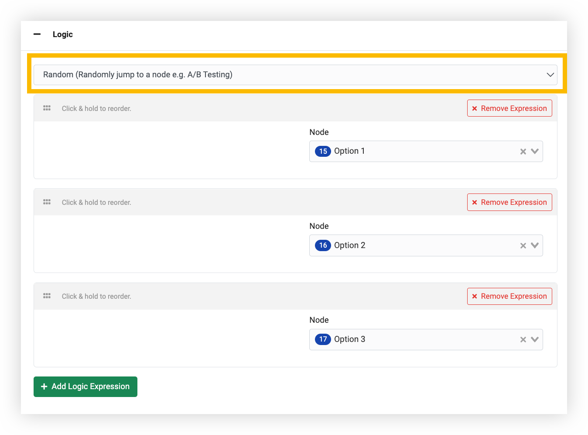Image resolution: width=588 pixels, height=435 pixels.
Task: Click the Logic section heading
Action: click(x=63, y=35)
